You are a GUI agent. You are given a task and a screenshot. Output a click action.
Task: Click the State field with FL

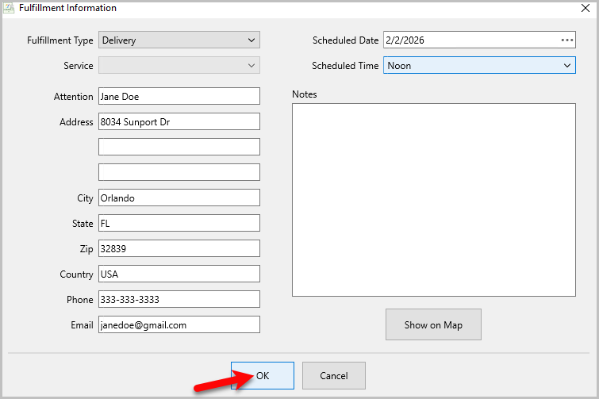179,223
